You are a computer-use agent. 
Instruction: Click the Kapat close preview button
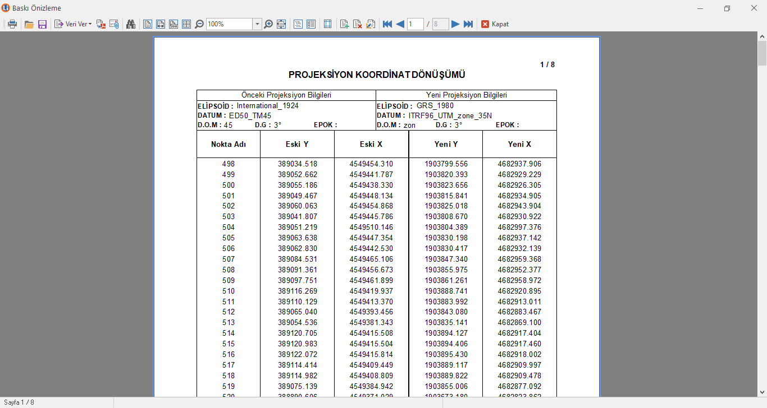coord(495,24)
